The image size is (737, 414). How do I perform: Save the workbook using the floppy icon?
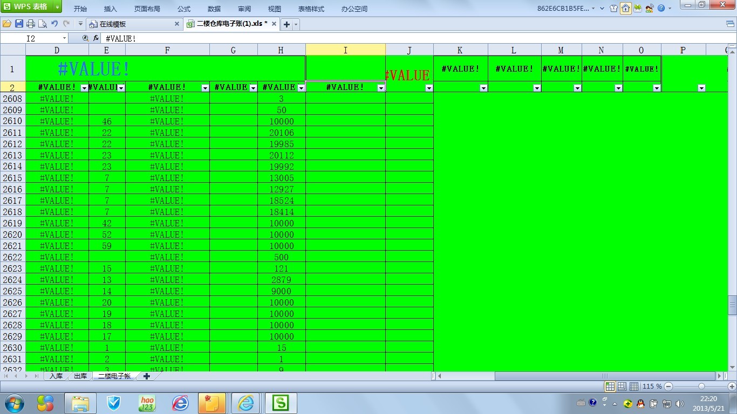click(19, 24)
